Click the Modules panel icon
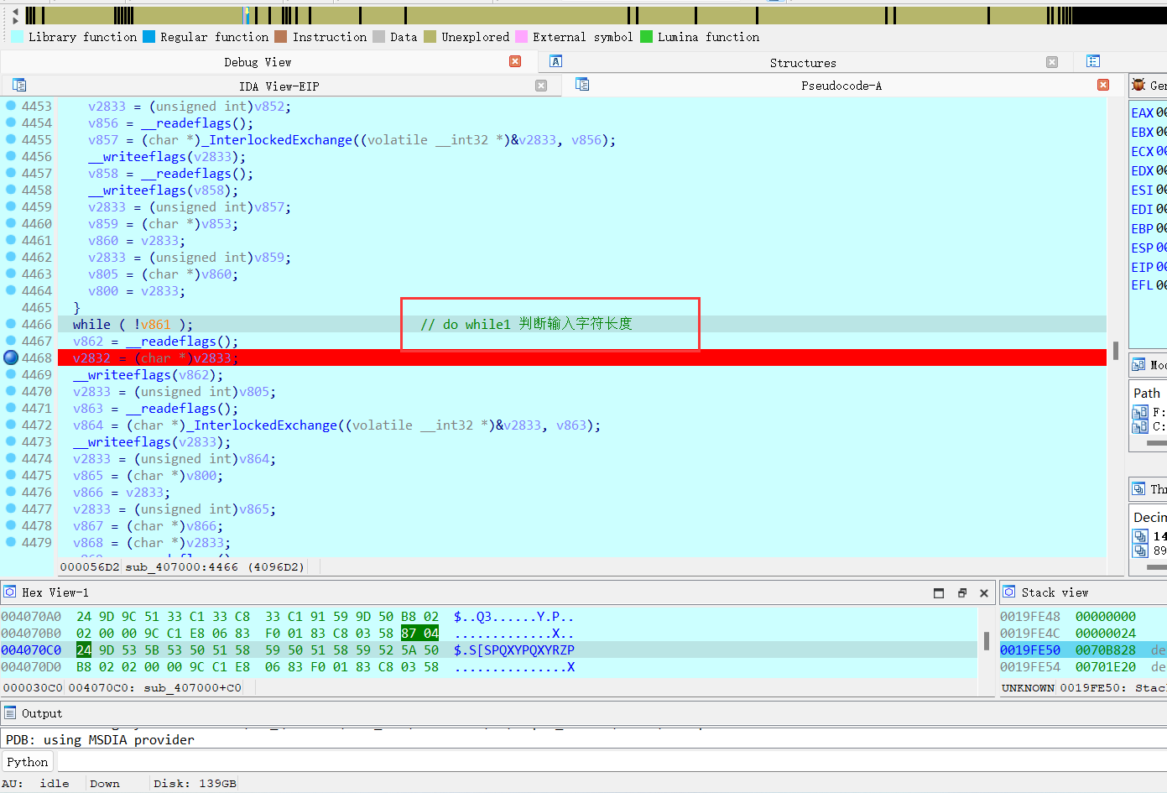Viewport: 1167px width, 793px height. click(x=1138, y=364)
